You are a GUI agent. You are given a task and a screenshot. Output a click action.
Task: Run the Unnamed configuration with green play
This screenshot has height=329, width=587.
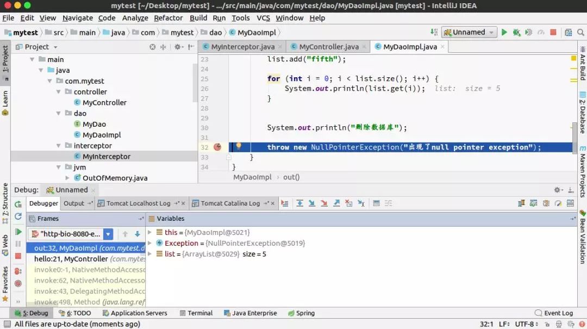[504, 32]
